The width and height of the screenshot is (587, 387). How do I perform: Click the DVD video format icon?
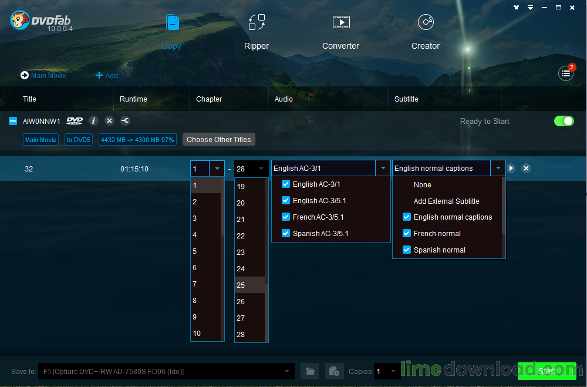point(75,120)
